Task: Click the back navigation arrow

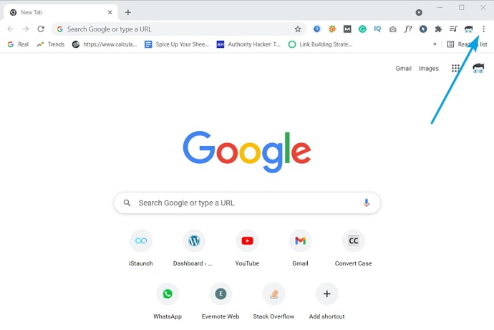Action: point(11,29)
